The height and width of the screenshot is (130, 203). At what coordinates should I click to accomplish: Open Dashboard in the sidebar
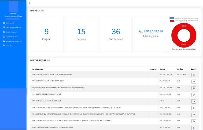click(10, 23)
